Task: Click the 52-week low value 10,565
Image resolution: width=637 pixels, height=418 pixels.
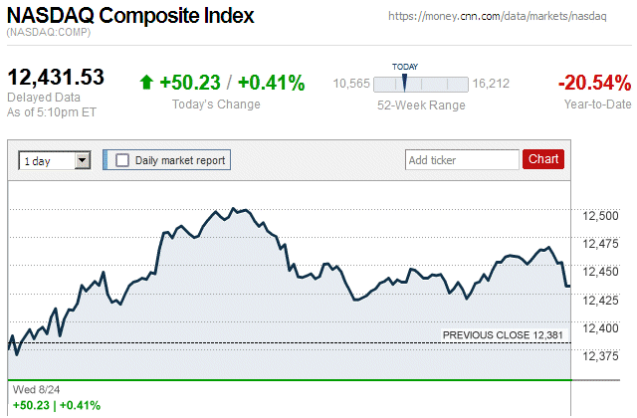Action: click(x=351, y=84)
